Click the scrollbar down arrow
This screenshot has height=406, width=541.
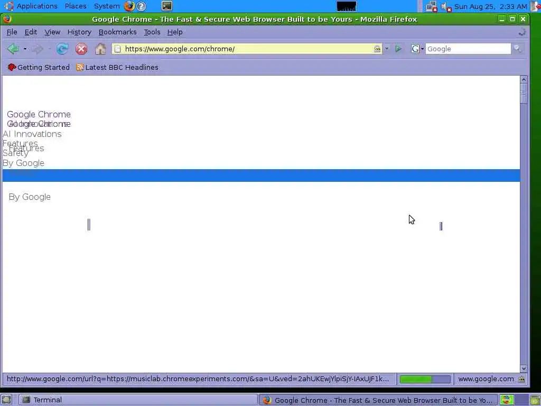tap(524, 368)
